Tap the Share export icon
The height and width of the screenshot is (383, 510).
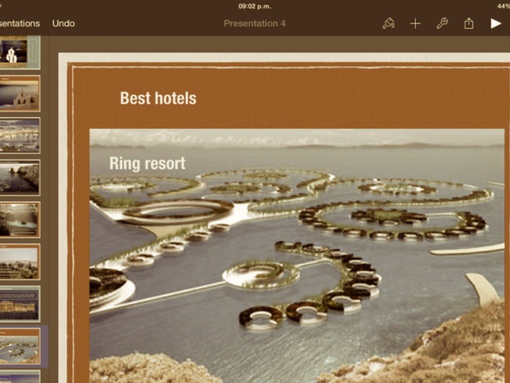coord(469,23)
